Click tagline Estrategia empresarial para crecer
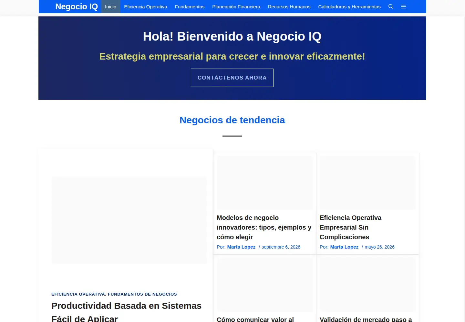The image size is (465, 322). pyautogui.click(x=232, y=56)
